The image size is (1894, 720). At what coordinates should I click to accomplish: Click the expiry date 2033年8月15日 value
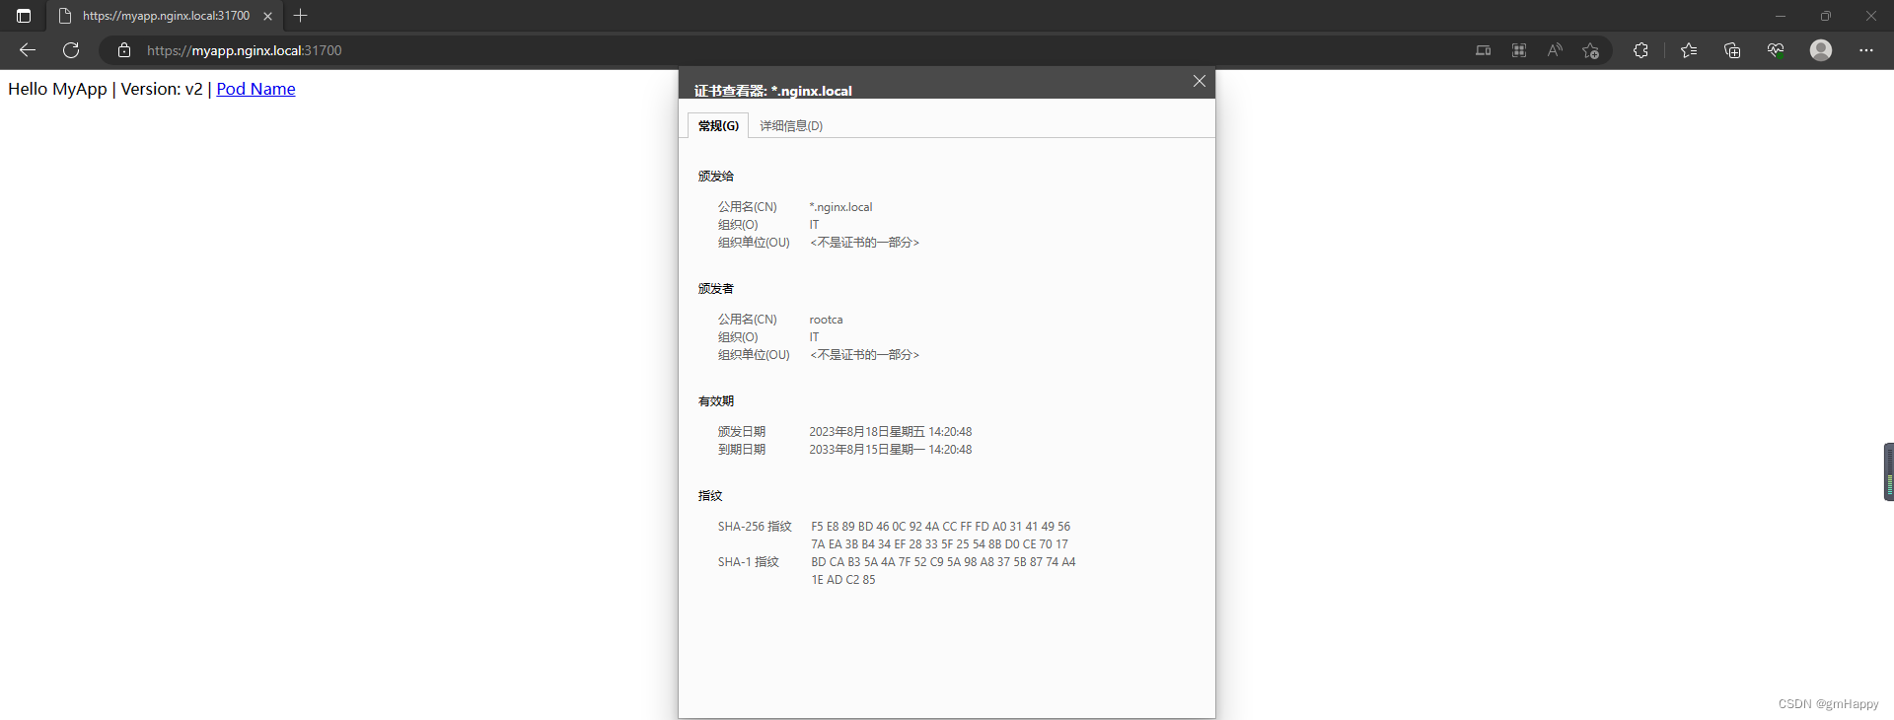891,450
